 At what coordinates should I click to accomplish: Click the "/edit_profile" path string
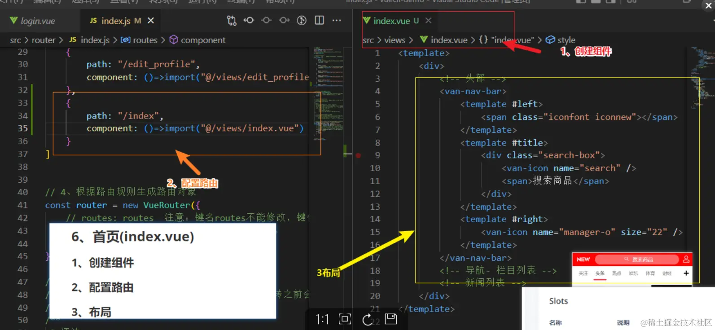pyautogui.click(x=157, y=64)
